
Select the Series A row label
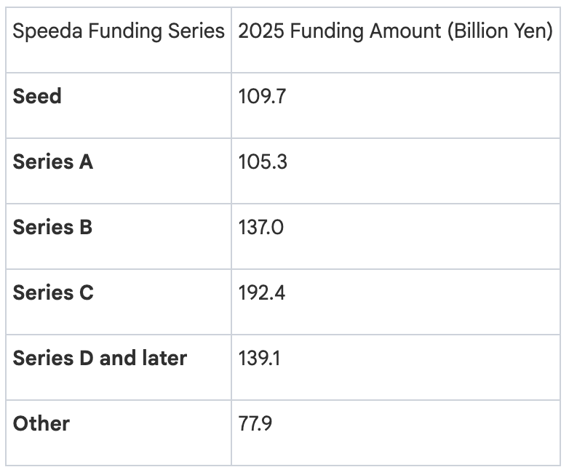53,161
